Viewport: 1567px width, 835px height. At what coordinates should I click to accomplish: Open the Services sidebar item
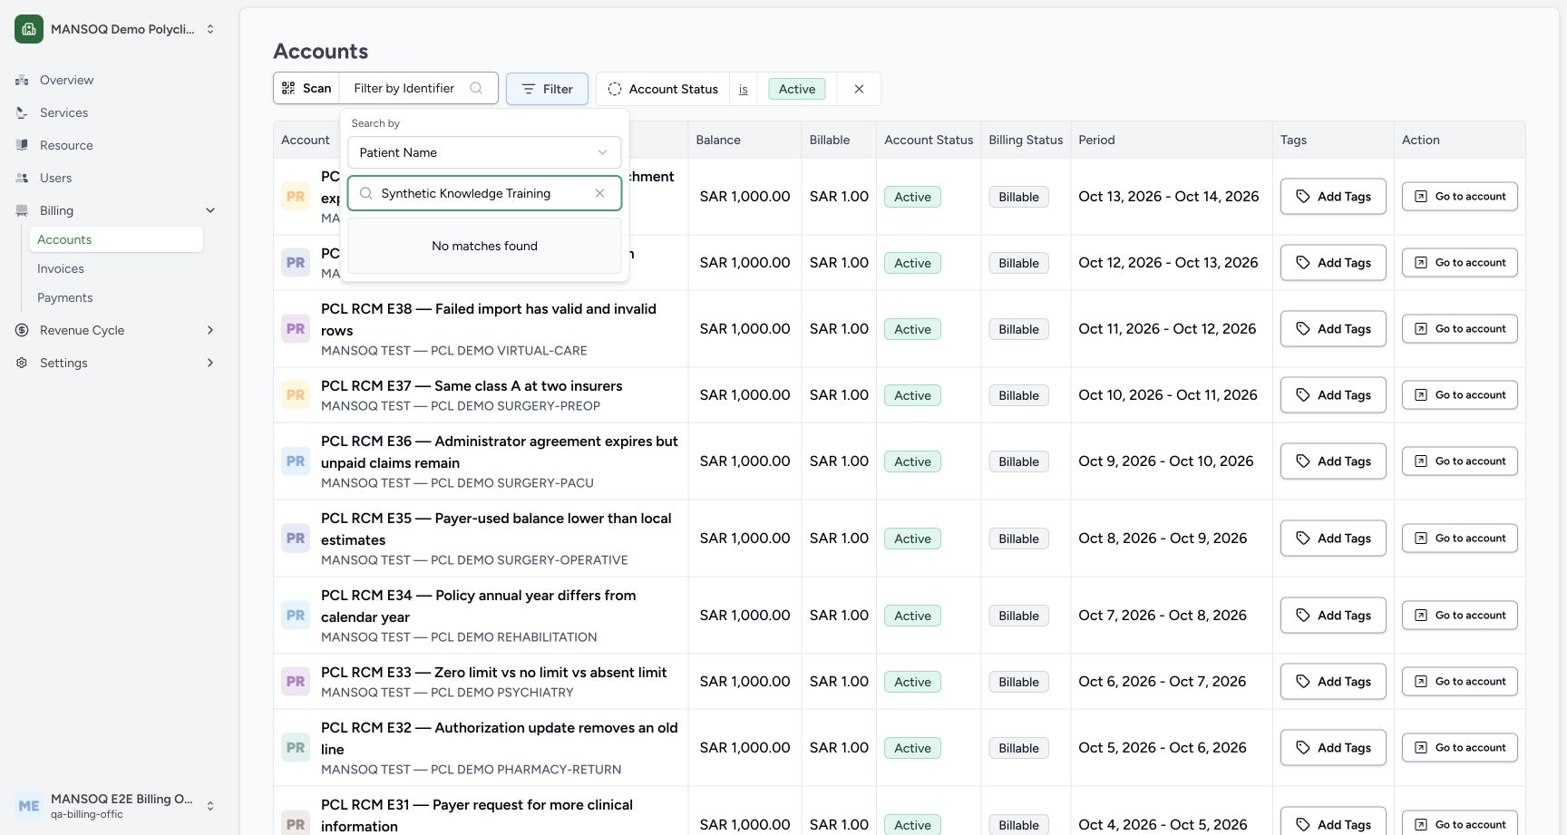(63, 112)
